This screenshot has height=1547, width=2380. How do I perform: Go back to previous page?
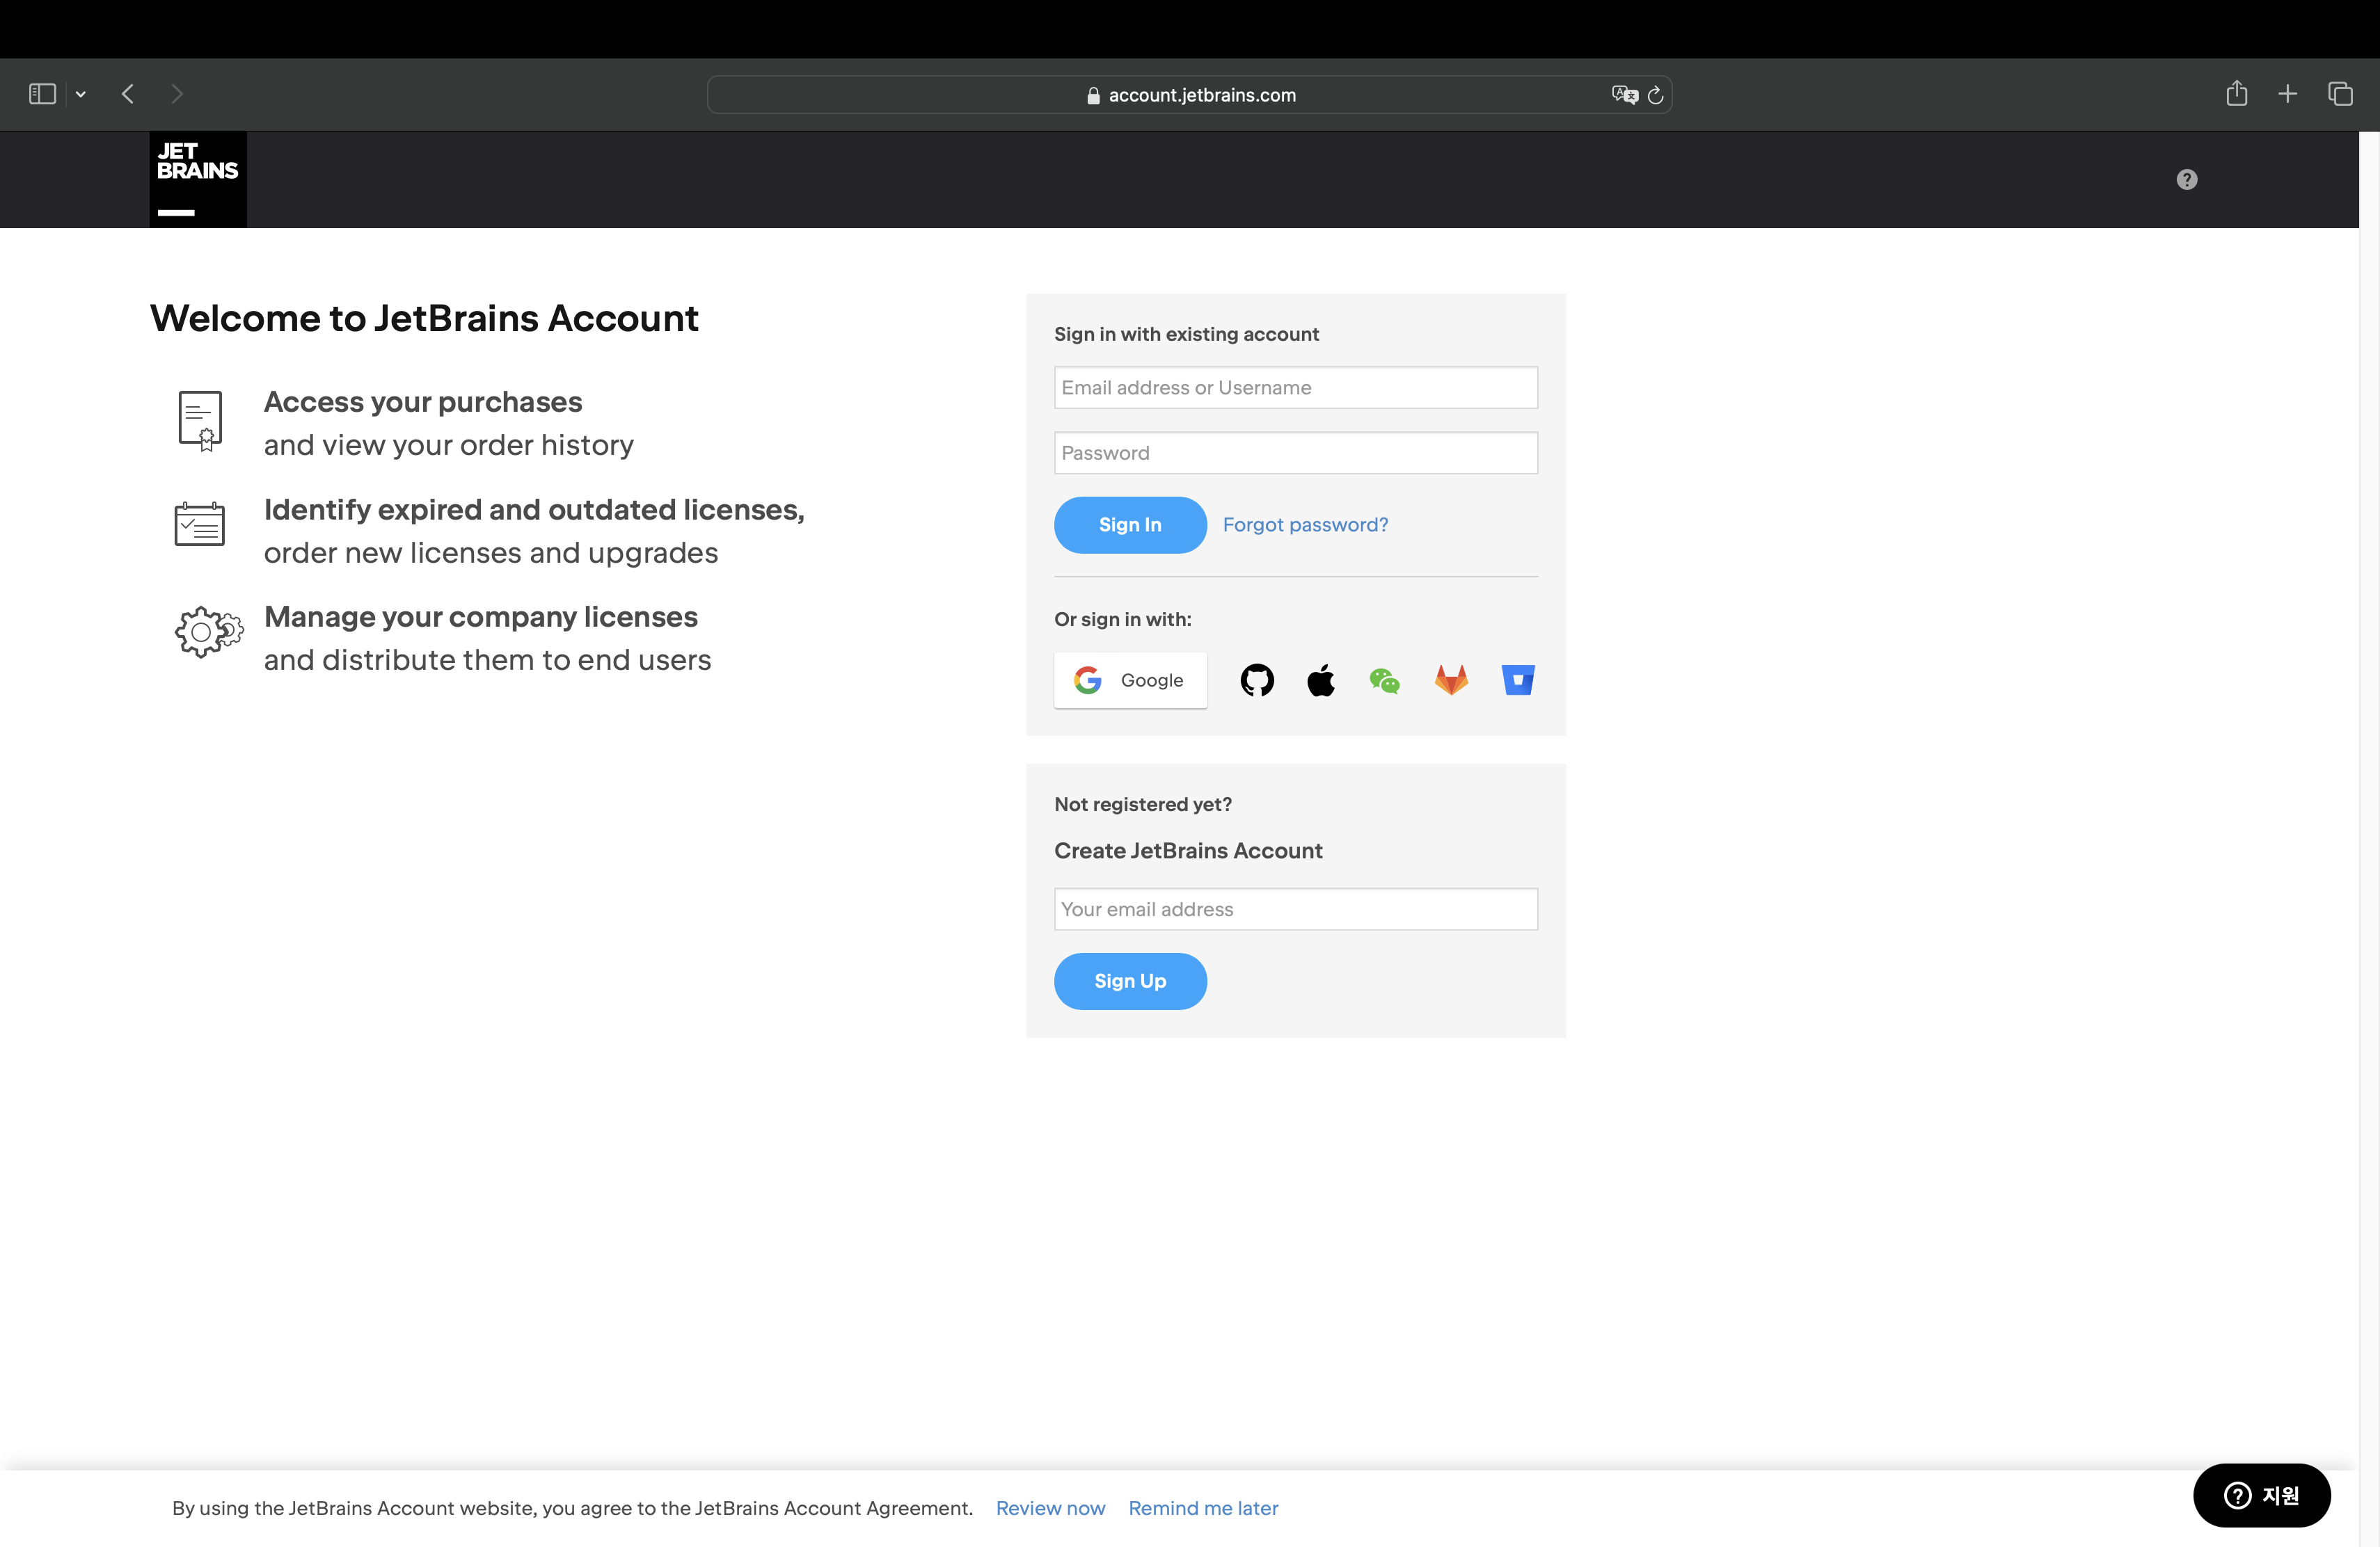coord(128,94)
